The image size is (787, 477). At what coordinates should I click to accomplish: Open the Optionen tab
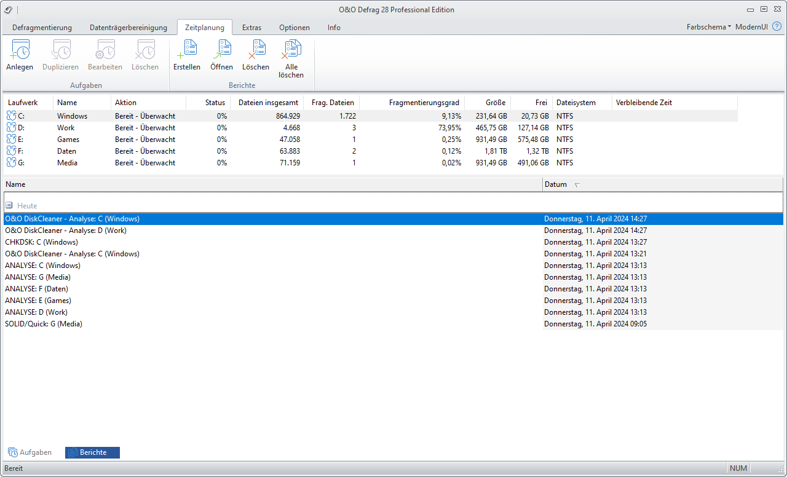295,28
